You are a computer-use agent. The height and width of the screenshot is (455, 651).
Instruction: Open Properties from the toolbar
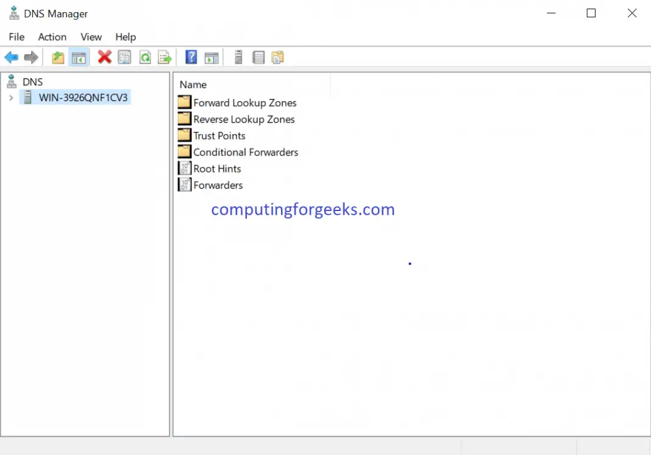point(124,58)
